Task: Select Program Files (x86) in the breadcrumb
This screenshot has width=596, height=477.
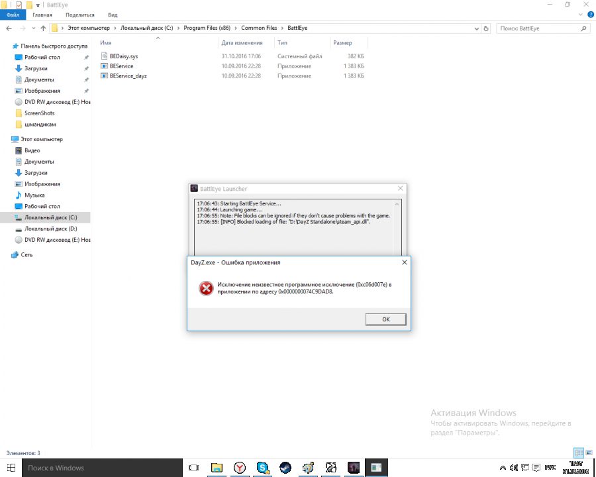Action: tap(207, 28)
